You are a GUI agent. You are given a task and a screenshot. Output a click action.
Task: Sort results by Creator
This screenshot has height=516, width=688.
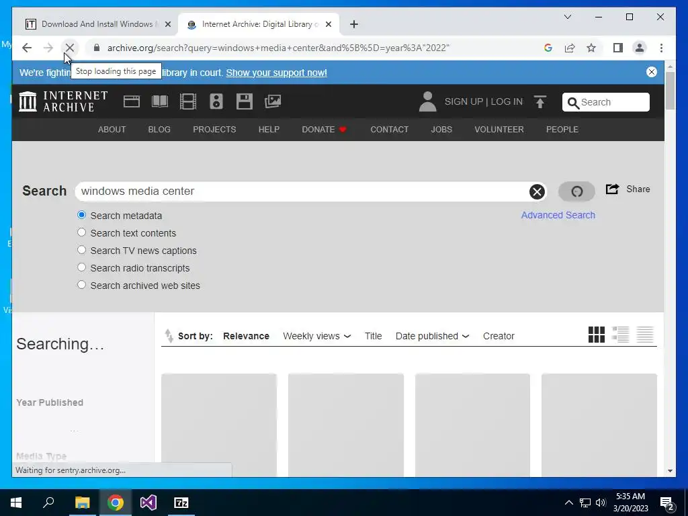(499, 336)
